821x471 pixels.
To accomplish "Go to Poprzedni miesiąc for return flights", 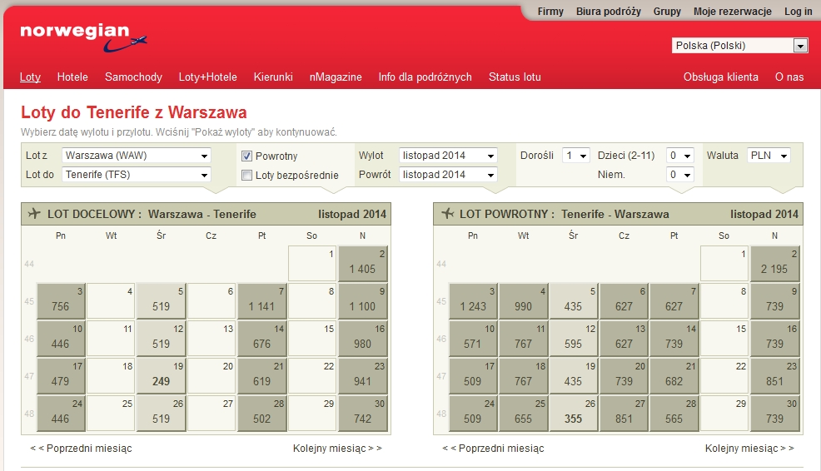I will point(493,448).
